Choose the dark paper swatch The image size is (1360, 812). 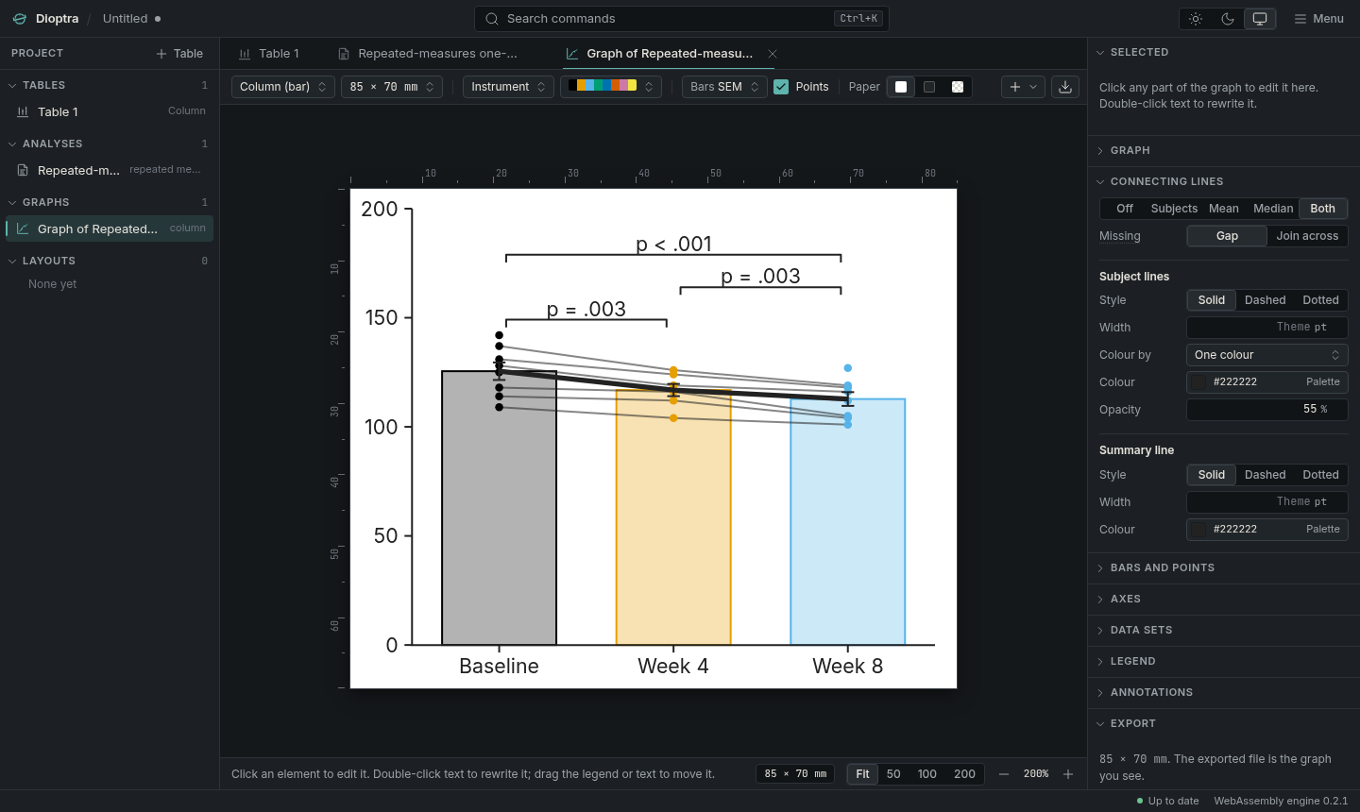coord(929,87)
